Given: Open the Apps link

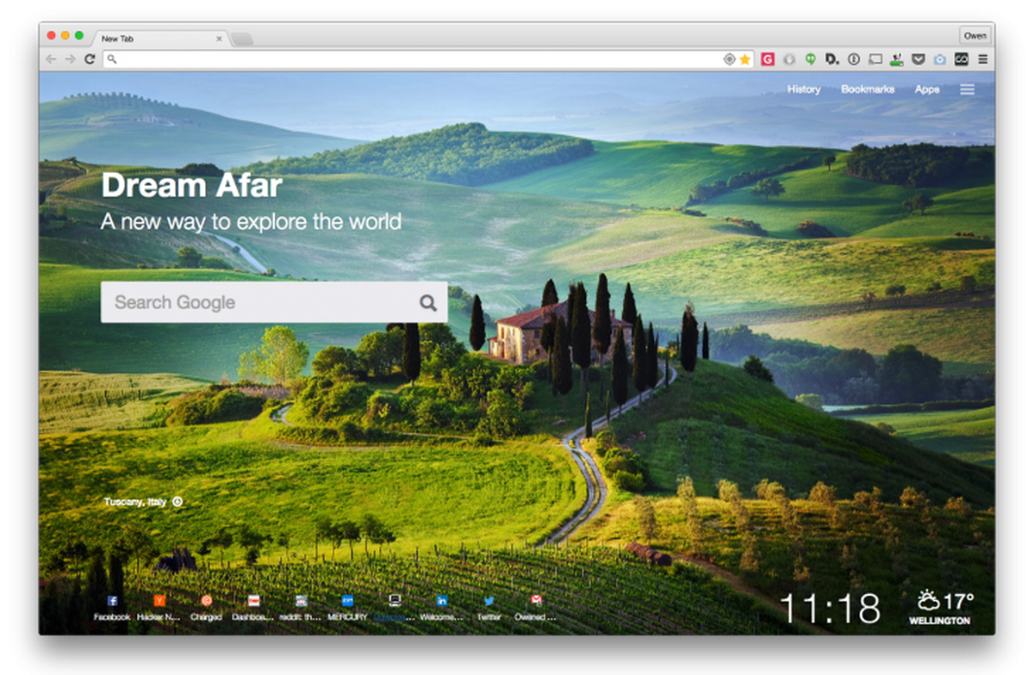Looking at the screenshot, I should [x=927, y=90].
